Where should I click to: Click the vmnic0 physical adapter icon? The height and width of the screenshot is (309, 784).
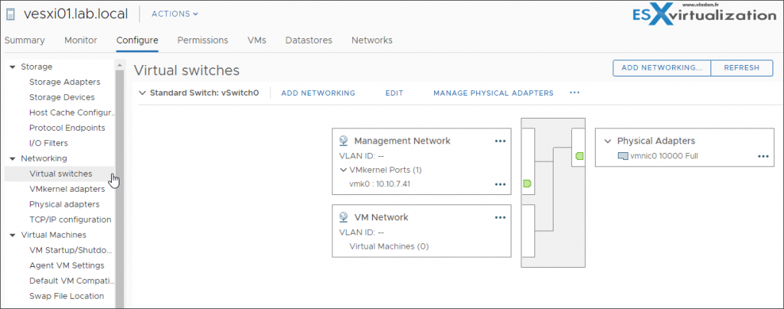[x=622, y=156]
